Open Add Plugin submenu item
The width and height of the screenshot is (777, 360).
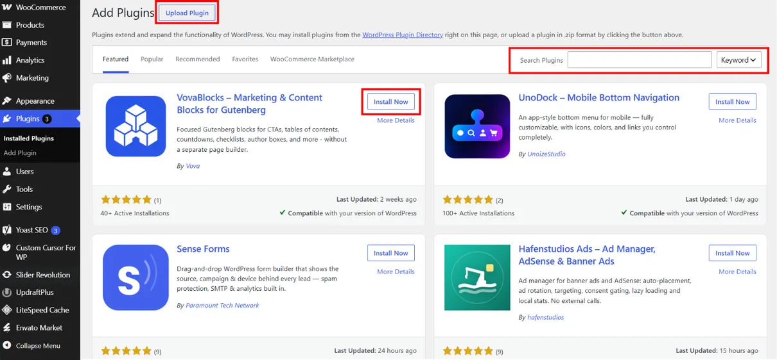click(20, 153)
